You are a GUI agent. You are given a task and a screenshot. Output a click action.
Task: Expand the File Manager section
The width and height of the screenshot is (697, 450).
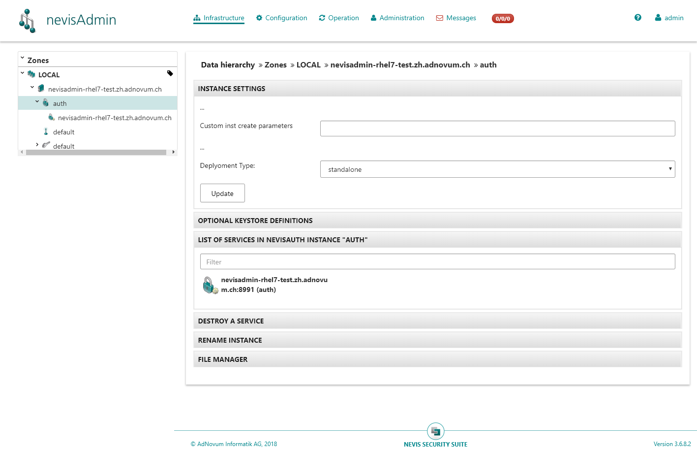pyautogui.click(x=438, y=359)
